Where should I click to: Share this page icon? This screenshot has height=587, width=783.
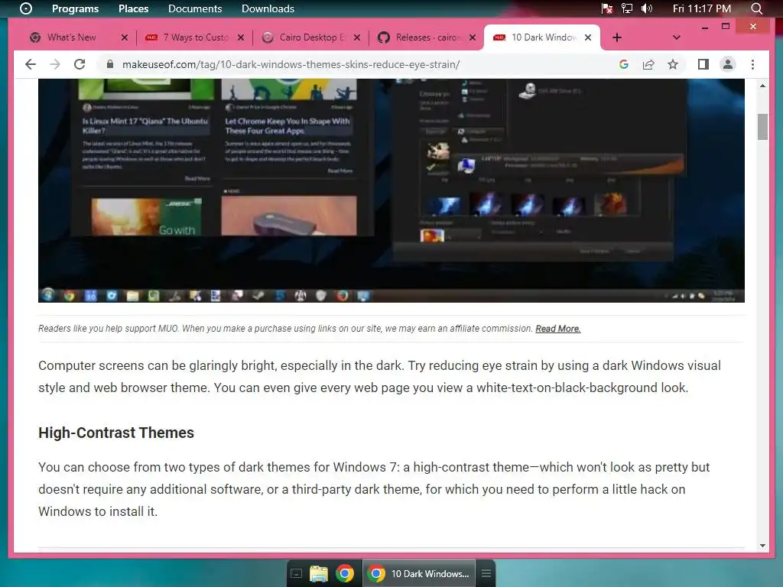tap(648, 64)
